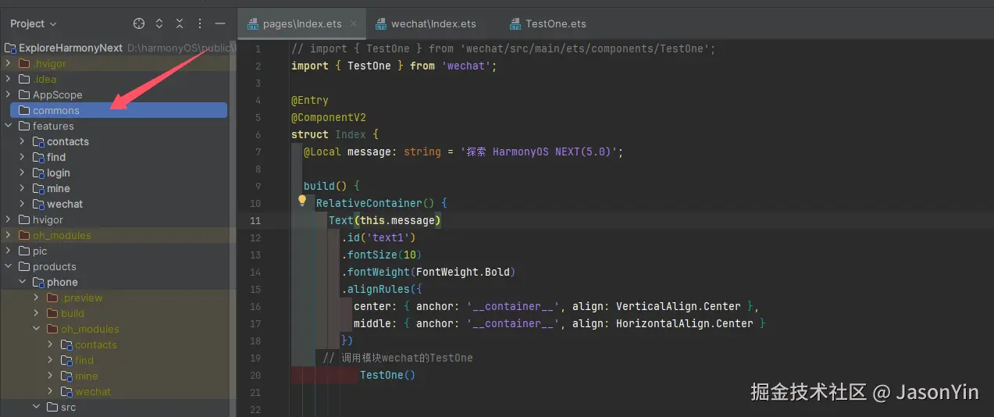This screenshot has height=417, width=994.
Task: Click the .fontSize(10) line in code
Action: (x=382, y=255)
